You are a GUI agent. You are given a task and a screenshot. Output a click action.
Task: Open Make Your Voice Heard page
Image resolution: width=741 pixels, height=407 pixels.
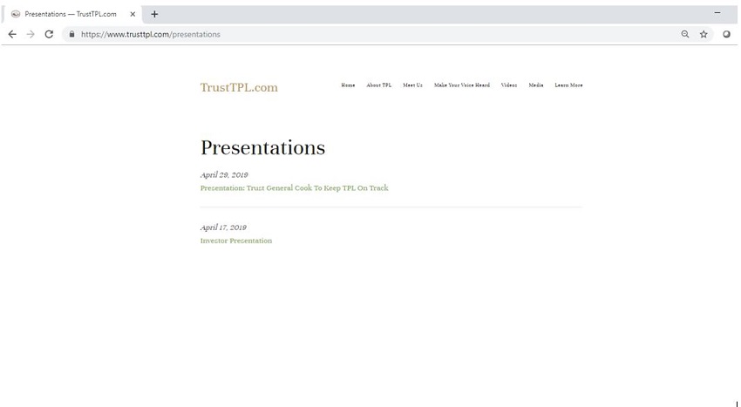[461, 85]
